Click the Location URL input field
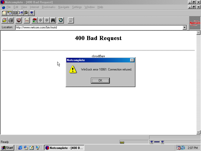The image size is (201, 151). [98, 27]
